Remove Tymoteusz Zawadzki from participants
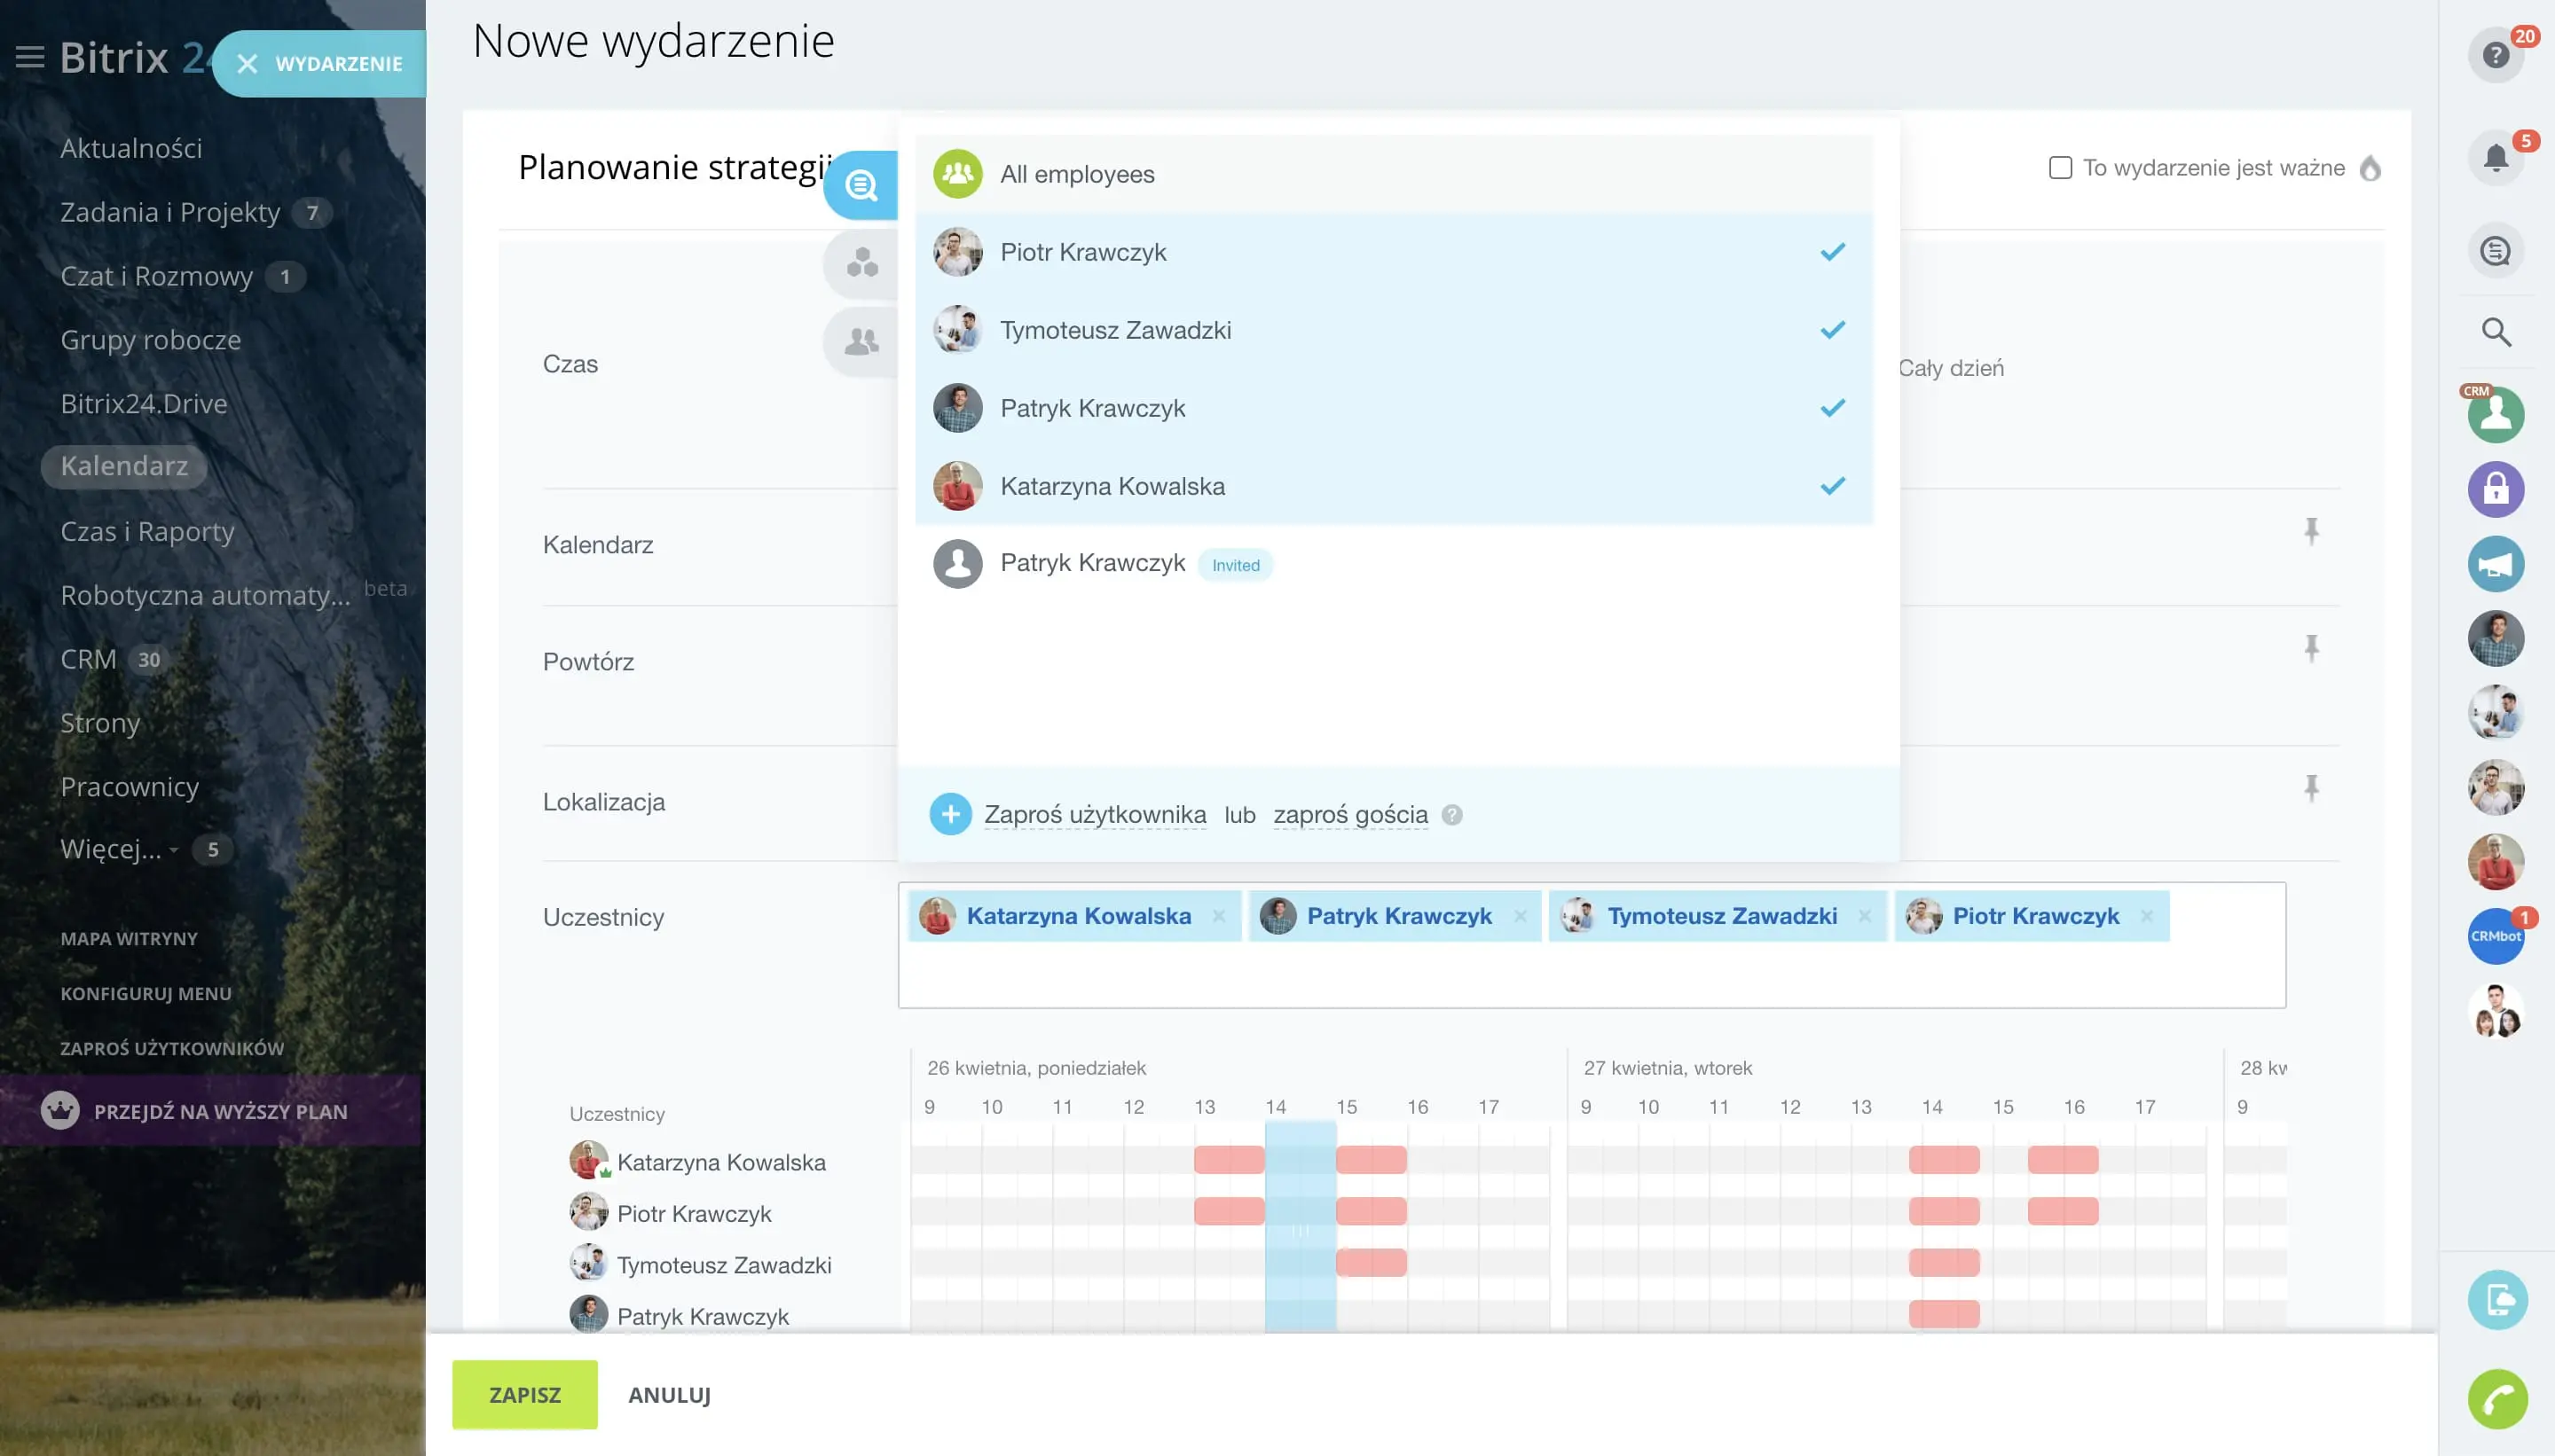2555x1456 pixels. pyautogui.click(x=1865, y=916)
